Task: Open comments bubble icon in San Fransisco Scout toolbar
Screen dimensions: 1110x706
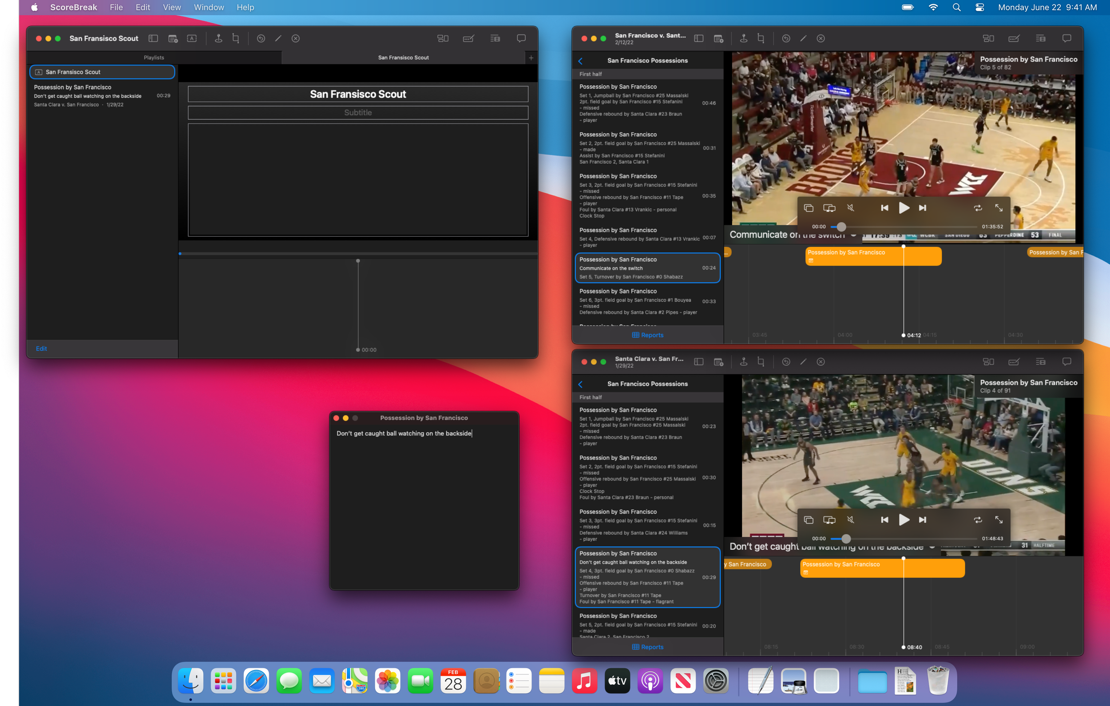Action: click(521, 39)
